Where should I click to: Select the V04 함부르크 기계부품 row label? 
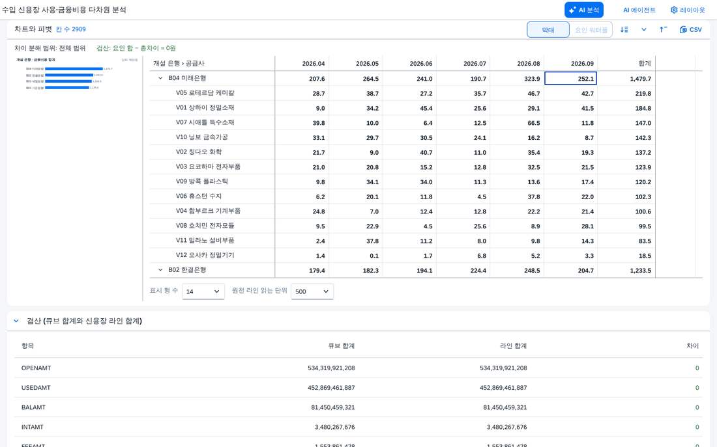(208, 211)
